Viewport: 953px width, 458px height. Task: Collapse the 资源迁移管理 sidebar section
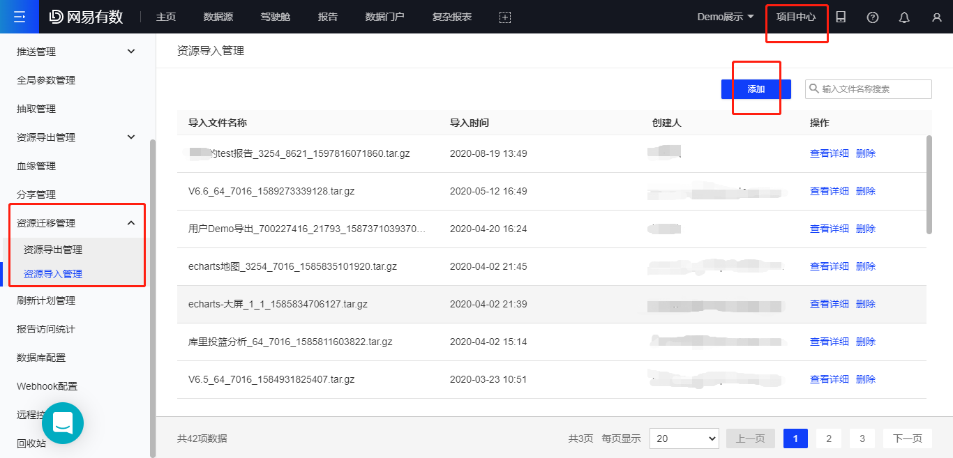click(x=131, y=223)
